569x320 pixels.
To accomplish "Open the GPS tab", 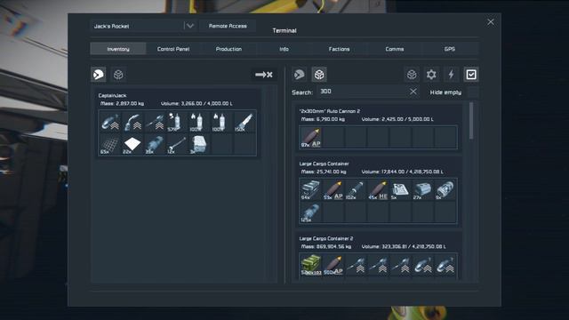I will point(450,49).
